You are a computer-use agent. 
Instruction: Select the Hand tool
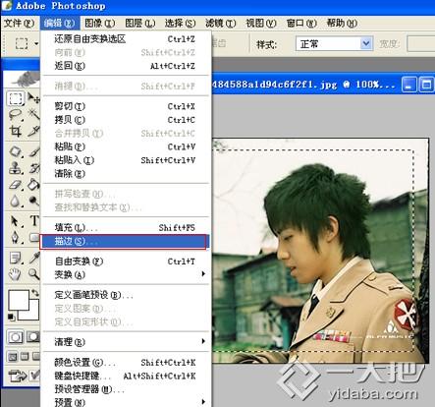pos(16,274)
